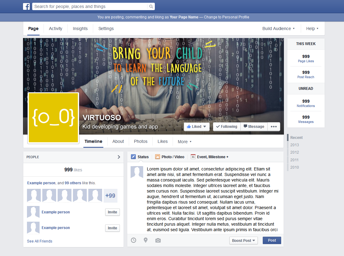Invite the first Example person
The height and width of the screenshot is (256, 344).
pyautogui.click(x=112, y=212)
